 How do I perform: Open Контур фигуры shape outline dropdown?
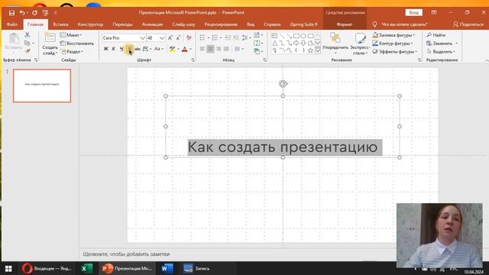coord(393,43)
